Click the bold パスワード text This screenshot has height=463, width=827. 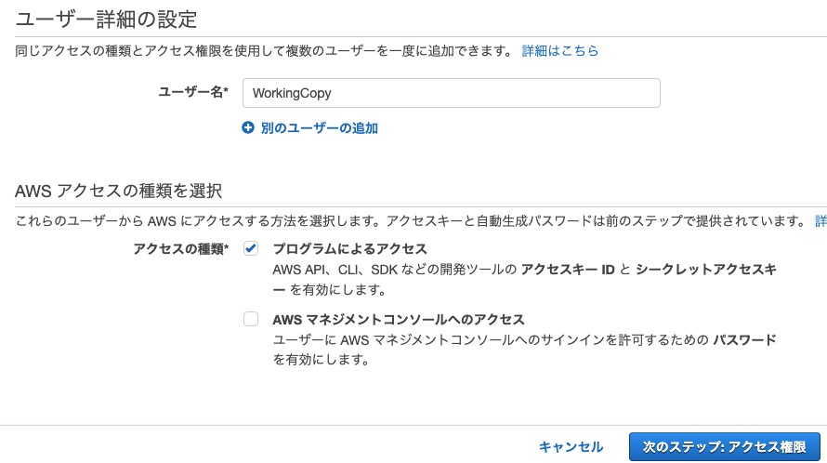pyautogui.click(x=744, y=340)
